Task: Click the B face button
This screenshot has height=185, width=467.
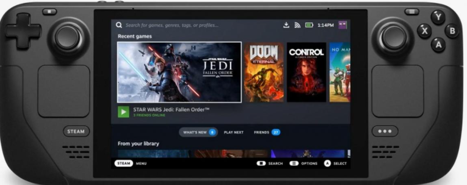Action: tap(452, 31)
